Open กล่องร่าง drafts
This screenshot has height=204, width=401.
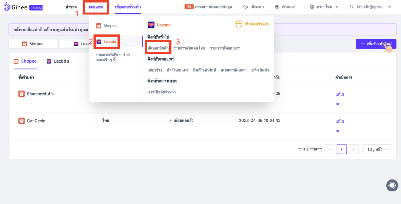154,70
